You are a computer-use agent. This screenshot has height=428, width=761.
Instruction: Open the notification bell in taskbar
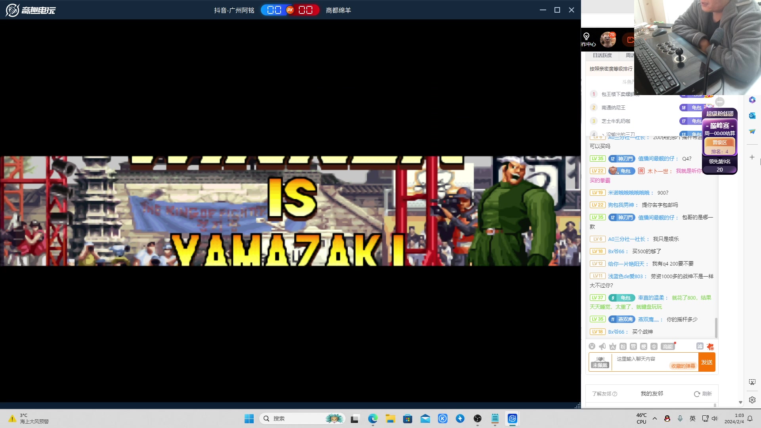[x=750, y=418]
